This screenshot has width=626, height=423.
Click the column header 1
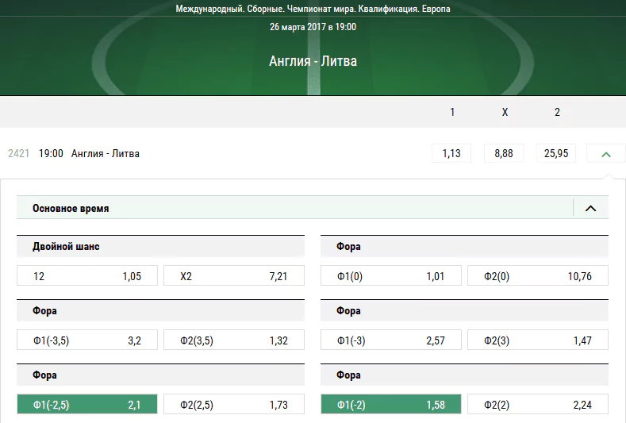pos(452,112)
